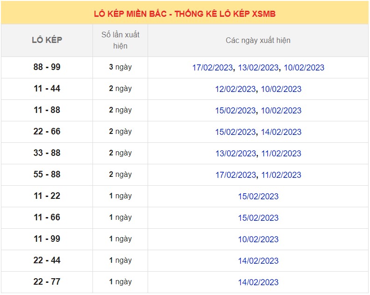Open 11/02/2023 link in the 55 - 88 row
Image resolution: width=370 pixels, height=295 pixels.
pyautogui.click(x=281, y=175)
